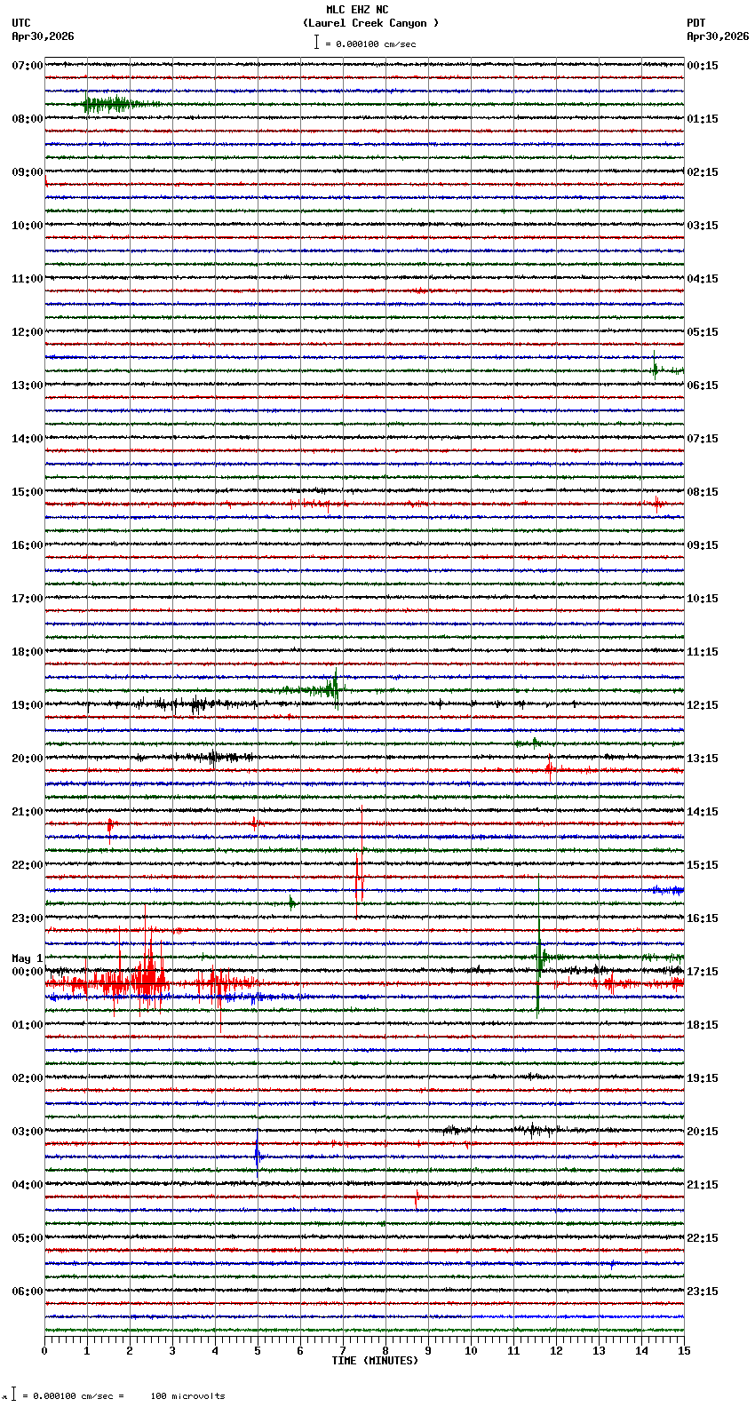Click the red spike in 04:15 trace

point(416,1199)
